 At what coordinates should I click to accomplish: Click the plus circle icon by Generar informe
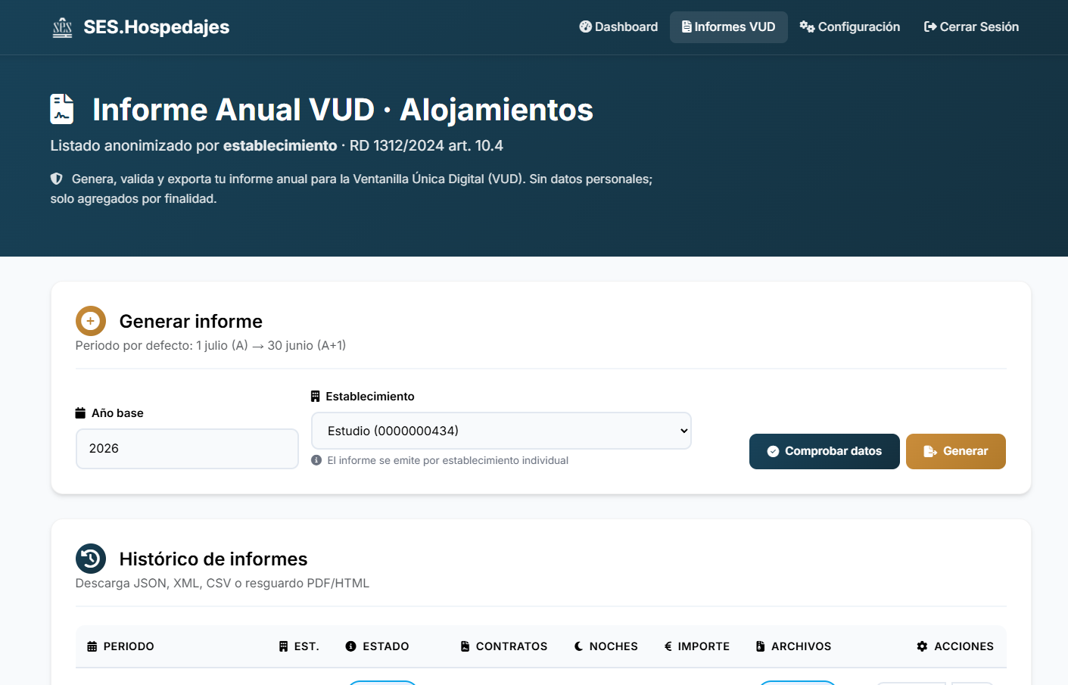pos(91,321)
